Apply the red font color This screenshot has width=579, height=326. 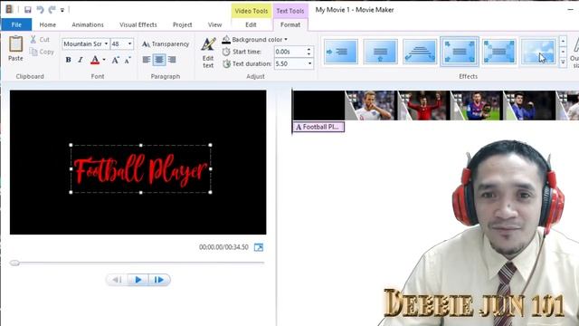94,60
